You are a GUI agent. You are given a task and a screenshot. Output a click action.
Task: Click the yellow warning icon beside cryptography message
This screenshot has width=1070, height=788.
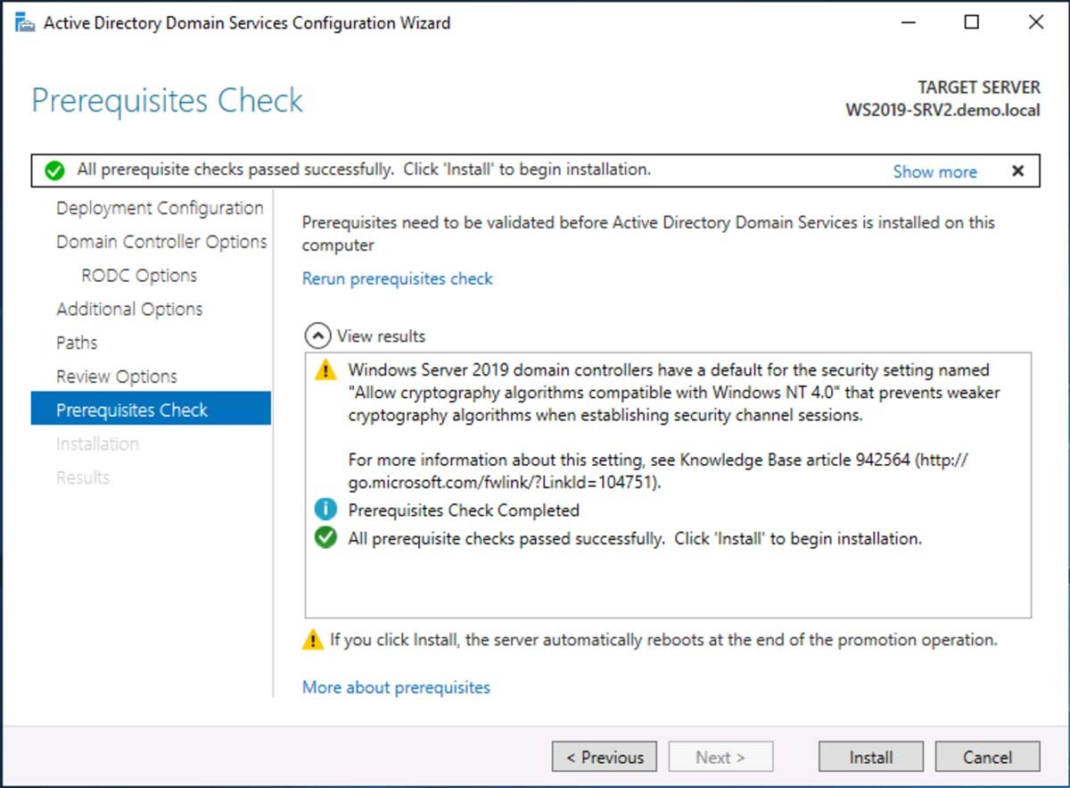click(325, 370)
